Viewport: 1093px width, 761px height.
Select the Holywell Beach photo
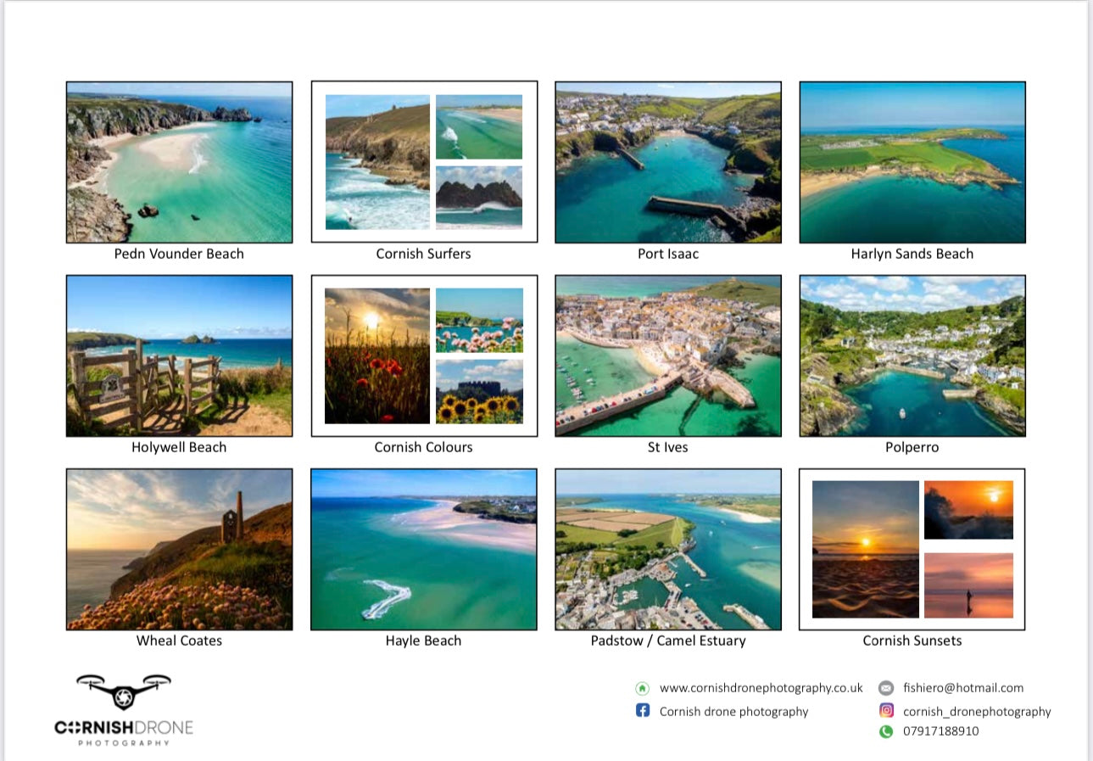point(180,355)
